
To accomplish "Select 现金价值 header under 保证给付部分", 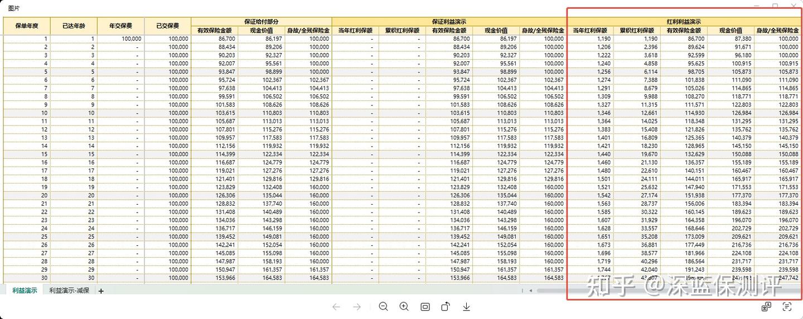I will tap(262, 30).
